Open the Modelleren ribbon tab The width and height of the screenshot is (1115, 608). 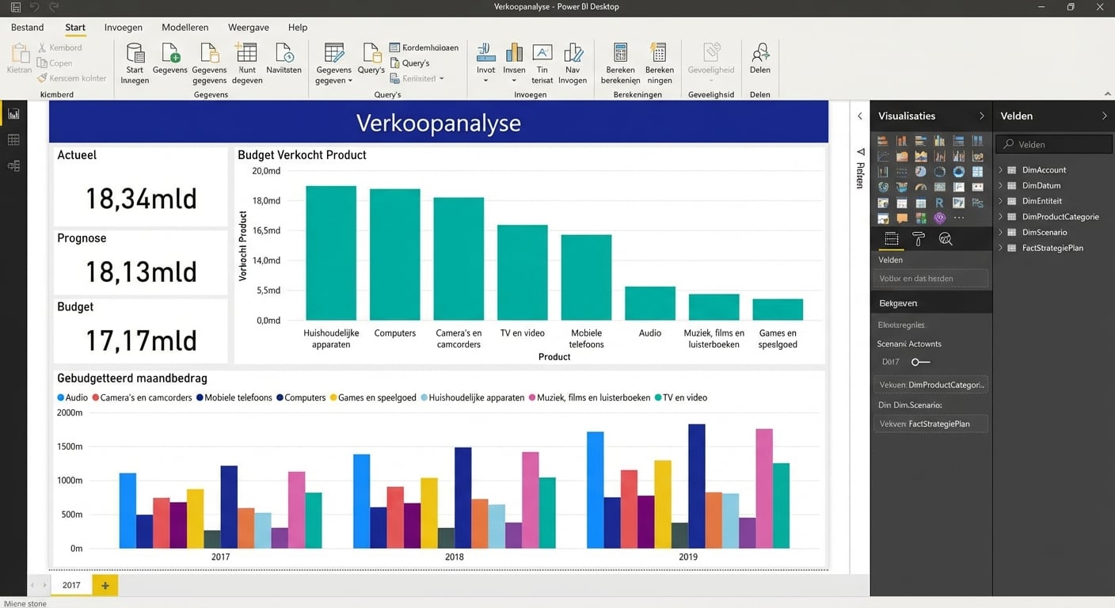(185, 27)
